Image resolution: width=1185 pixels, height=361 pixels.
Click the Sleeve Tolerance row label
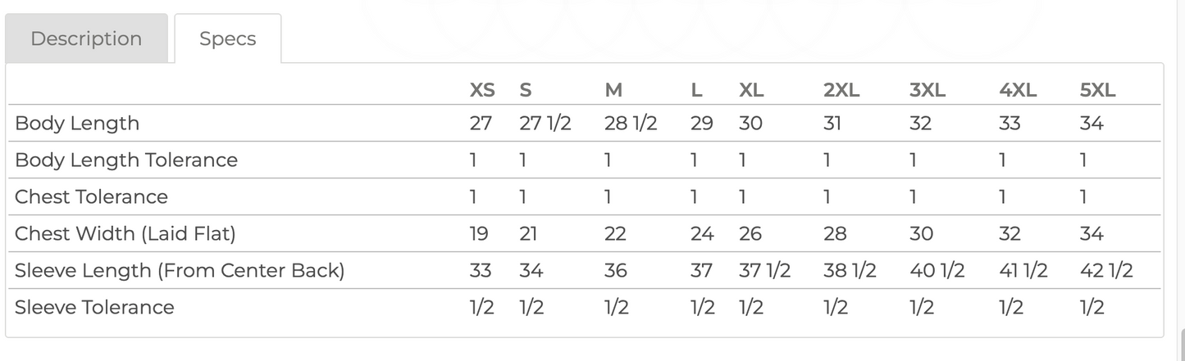click(x=94, y=307)
